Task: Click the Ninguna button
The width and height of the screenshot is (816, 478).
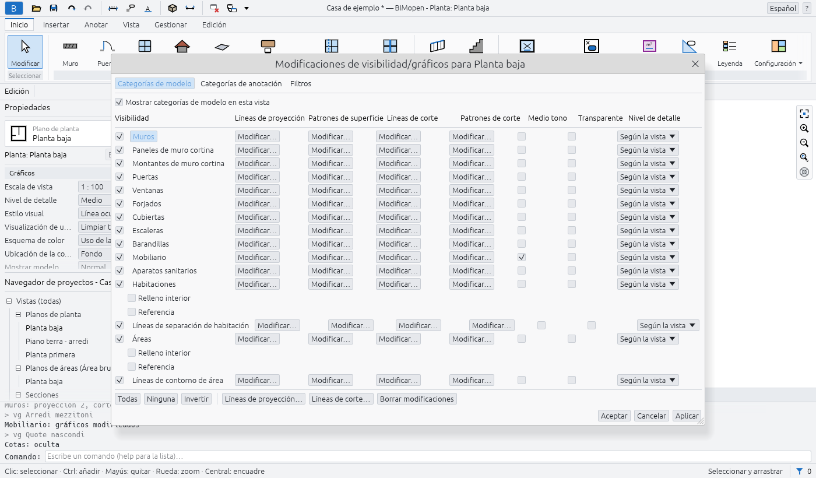Action: (161, 399)
